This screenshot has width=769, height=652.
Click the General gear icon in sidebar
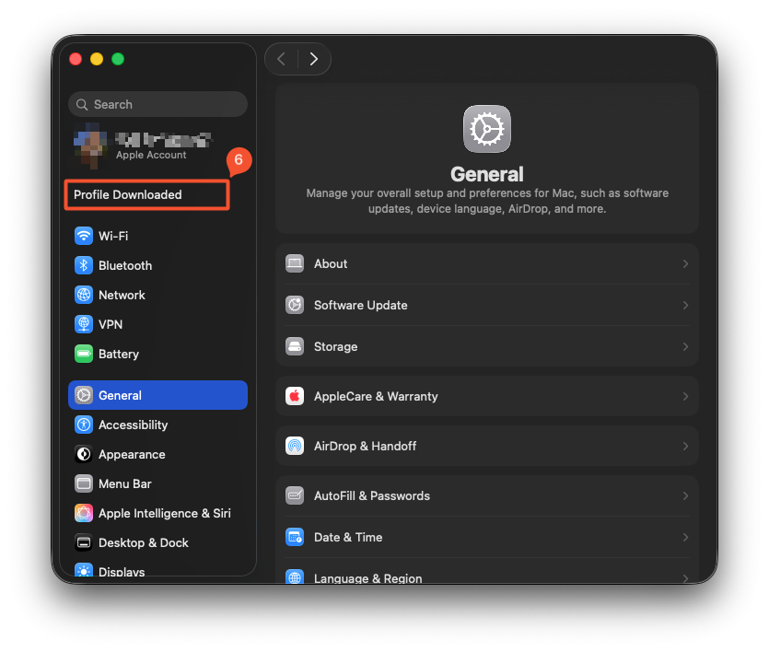84,395
